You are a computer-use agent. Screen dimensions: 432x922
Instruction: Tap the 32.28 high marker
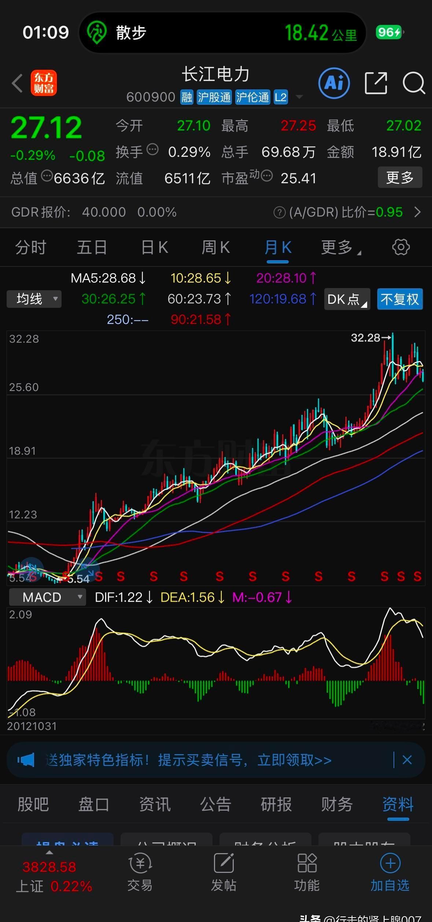(x=371, y=338)
